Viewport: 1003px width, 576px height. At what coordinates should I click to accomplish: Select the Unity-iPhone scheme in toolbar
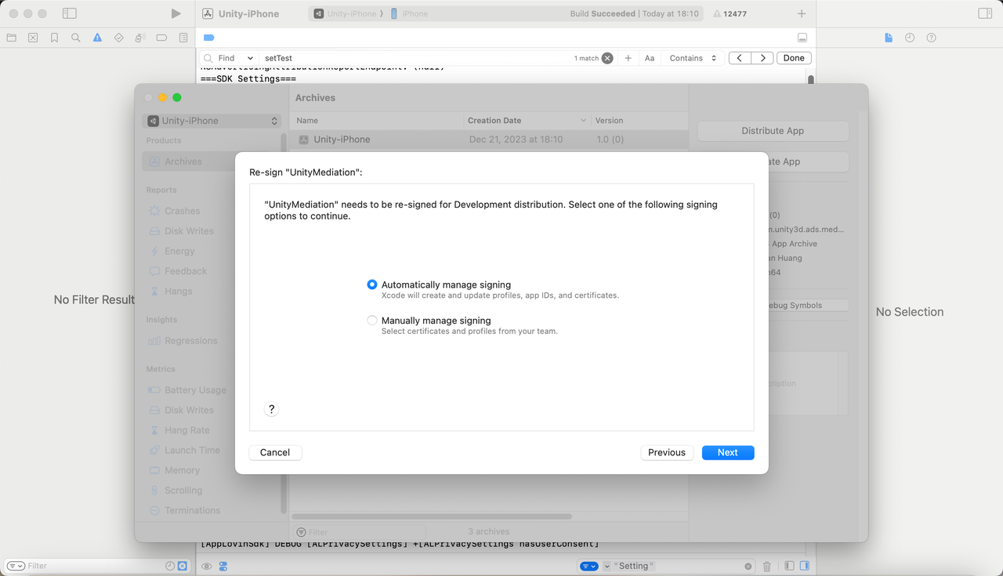346,14
